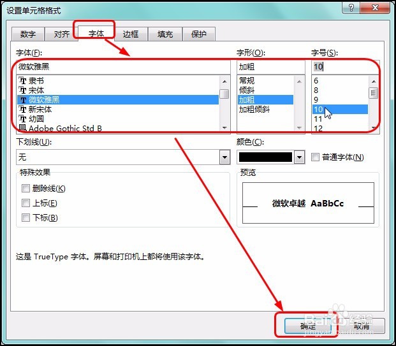Screen dimensions: 396x346
Task: Choose 常规 font style
Action: coord(265,81)
